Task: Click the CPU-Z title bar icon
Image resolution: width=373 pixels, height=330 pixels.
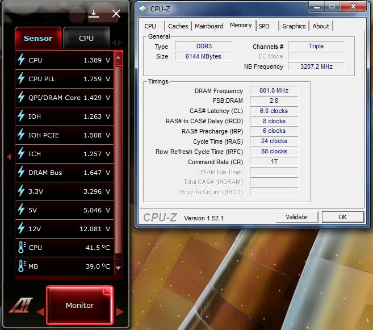Action: click(144, 9)
